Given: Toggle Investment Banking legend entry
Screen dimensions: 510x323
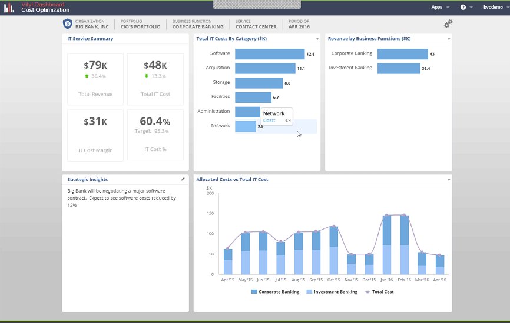Looking at the screenshot, I should pyautogui.click(x=332, y=292).
